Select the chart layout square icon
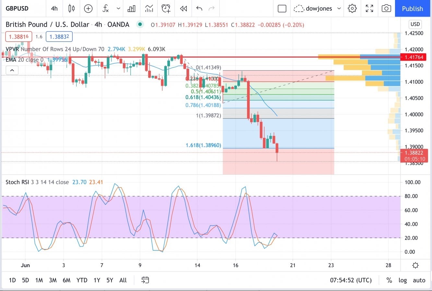The width and height of the screenshot is (432, 291). point(282,9)
